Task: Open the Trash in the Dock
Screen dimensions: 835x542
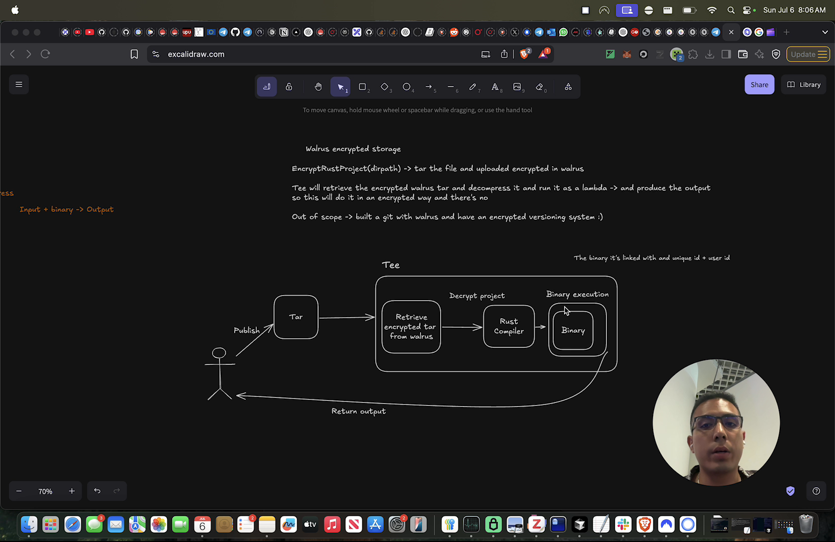Action: (806, 524)
